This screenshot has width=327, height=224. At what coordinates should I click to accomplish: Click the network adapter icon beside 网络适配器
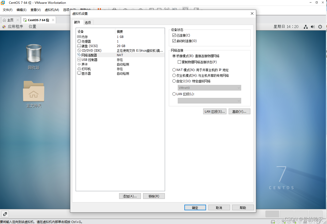tap(79, 55)
